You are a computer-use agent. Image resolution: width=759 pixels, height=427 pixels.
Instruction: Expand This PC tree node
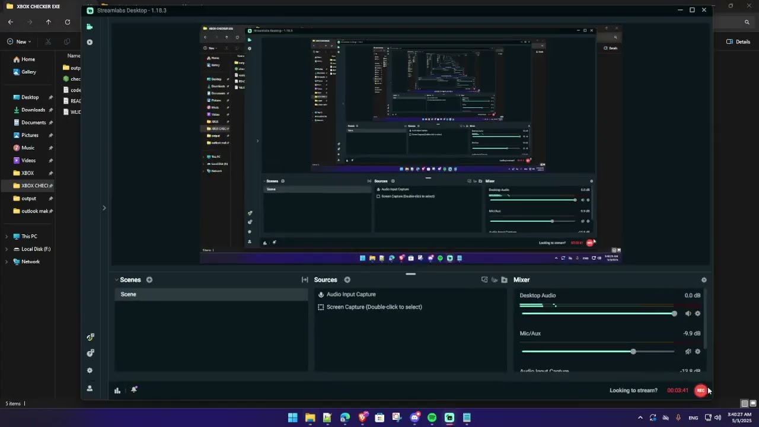(x=7, y=237)
